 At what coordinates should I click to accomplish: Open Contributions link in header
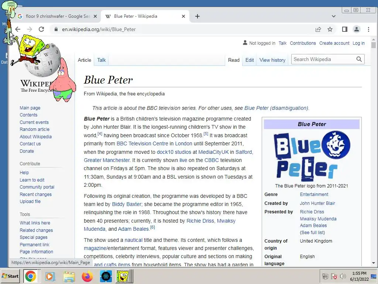tap(303, 43)
